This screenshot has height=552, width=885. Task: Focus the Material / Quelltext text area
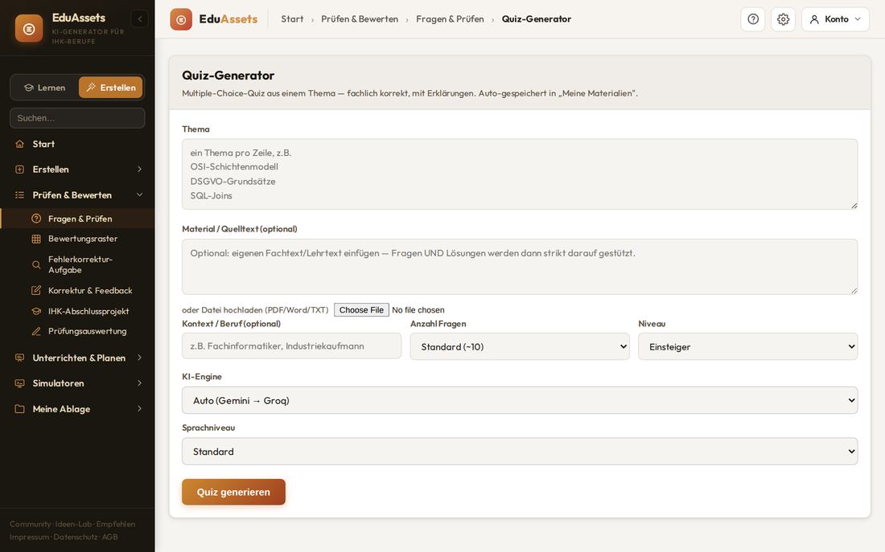[x=520, y=267]
